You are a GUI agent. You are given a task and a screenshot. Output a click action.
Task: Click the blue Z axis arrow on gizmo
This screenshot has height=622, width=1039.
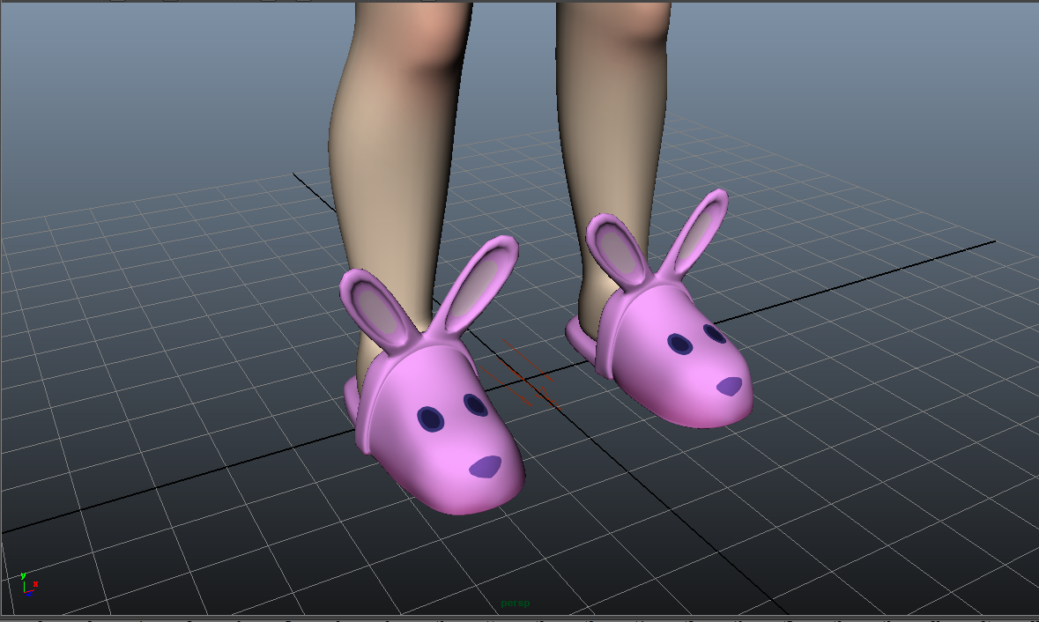click(x=29, y=594)
